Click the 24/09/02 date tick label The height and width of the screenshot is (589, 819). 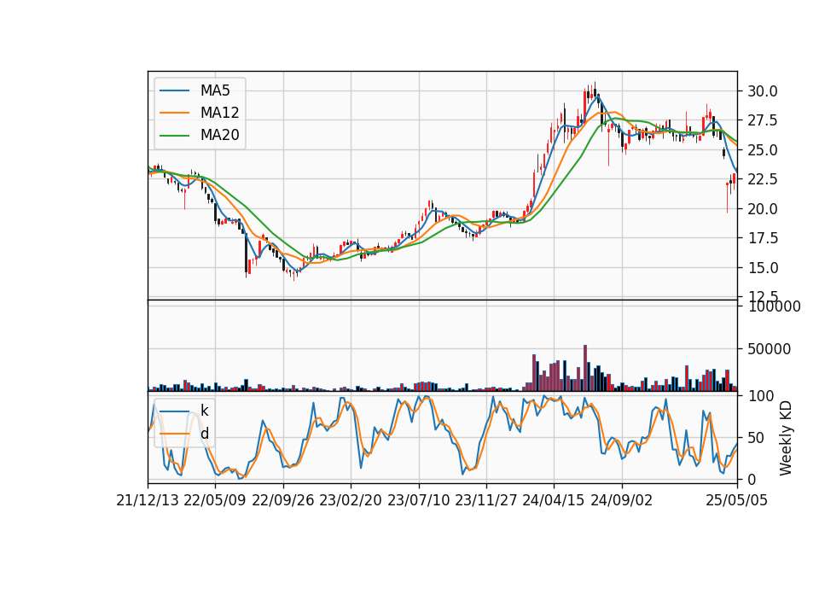coord(622,500)
